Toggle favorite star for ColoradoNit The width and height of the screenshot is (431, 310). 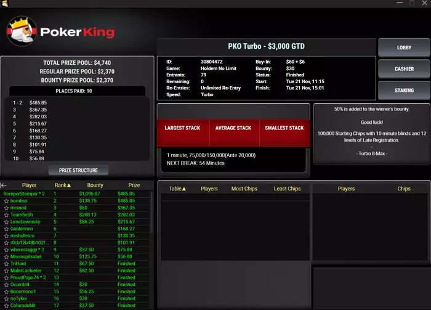click(6, 306)
